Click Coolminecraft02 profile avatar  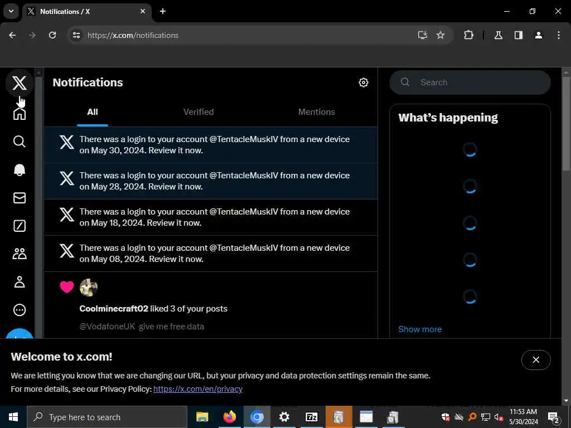click(89, 288)
